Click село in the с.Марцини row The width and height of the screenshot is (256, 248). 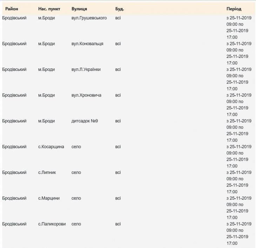[x=76, y=198]
